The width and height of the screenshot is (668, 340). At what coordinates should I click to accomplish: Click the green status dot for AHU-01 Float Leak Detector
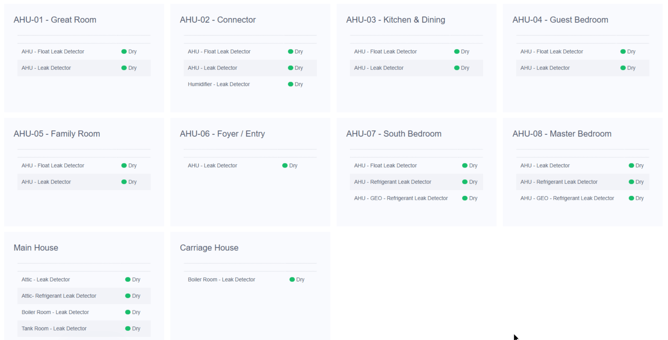[124, 52]
